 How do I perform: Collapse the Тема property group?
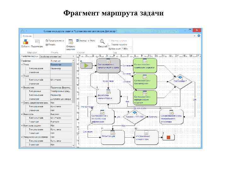pyautogui.click(x=22, y=65)
